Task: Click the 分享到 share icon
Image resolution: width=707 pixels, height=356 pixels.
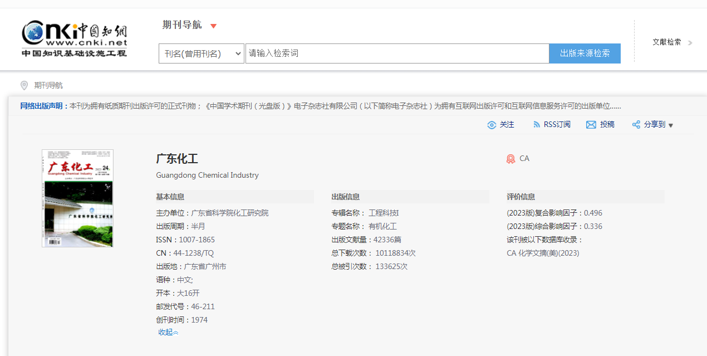Action: pos(636,125)
